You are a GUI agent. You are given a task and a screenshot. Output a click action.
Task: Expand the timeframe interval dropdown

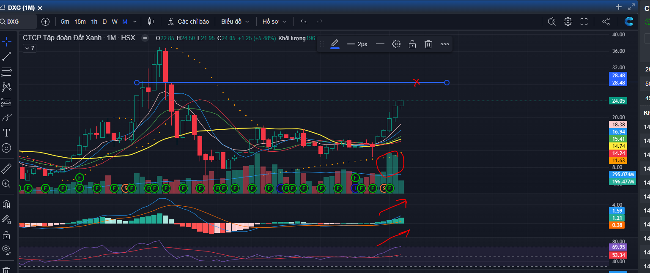(135, 22)
